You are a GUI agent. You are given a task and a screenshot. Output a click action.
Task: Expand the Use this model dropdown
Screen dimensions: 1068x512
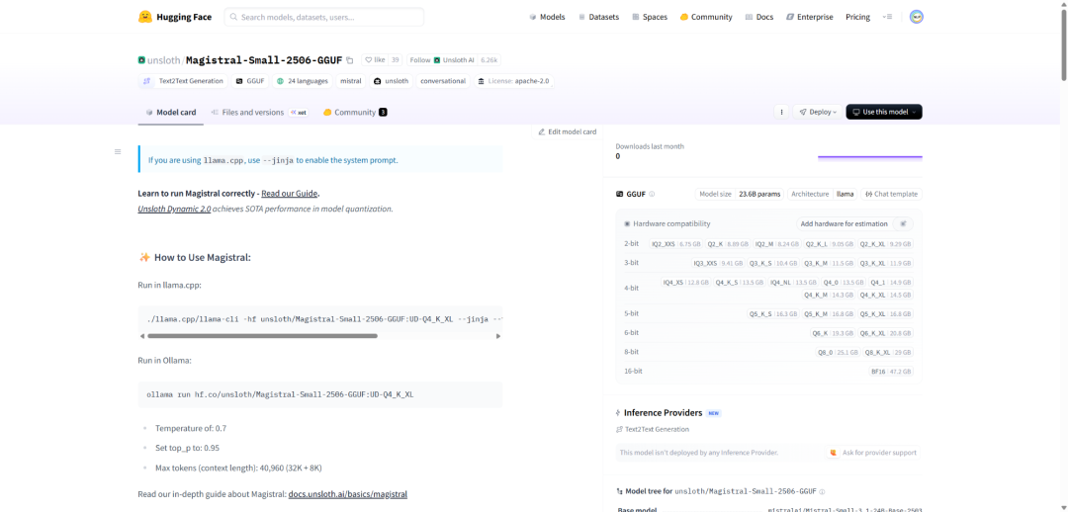point(884,112)
